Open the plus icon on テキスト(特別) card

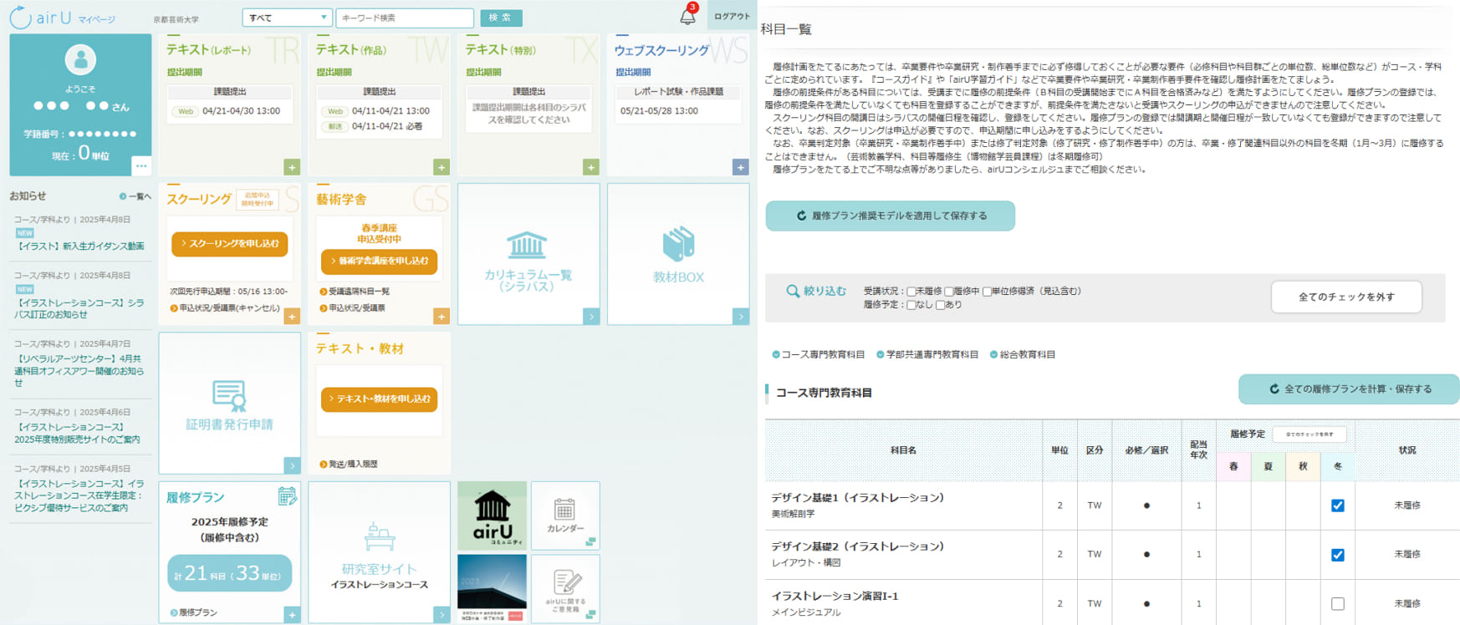pyautogui.click(x=591, y=167)
